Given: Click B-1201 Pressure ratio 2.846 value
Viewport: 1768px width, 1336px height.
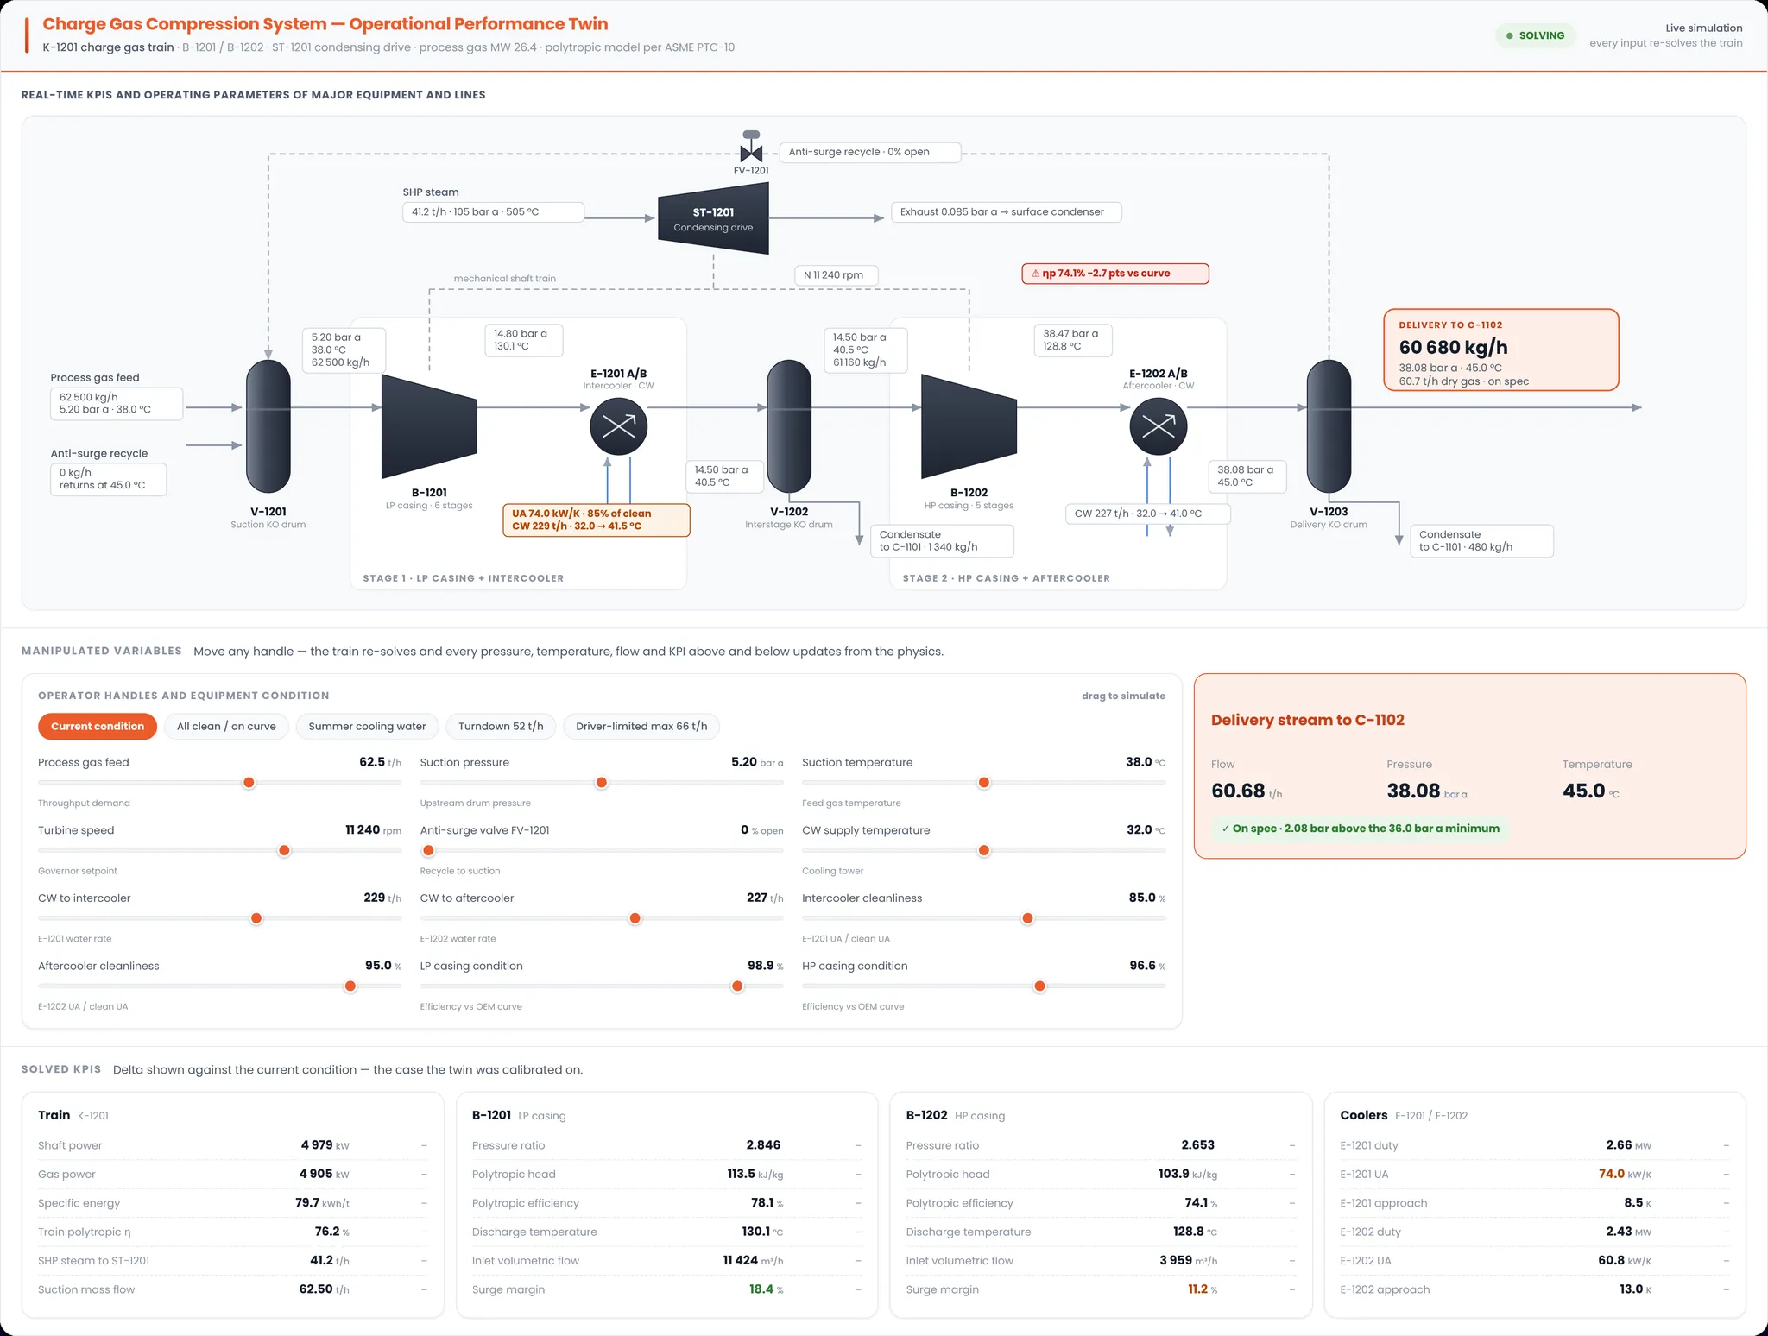Looking at the screenshot, I should [763, 1145].
